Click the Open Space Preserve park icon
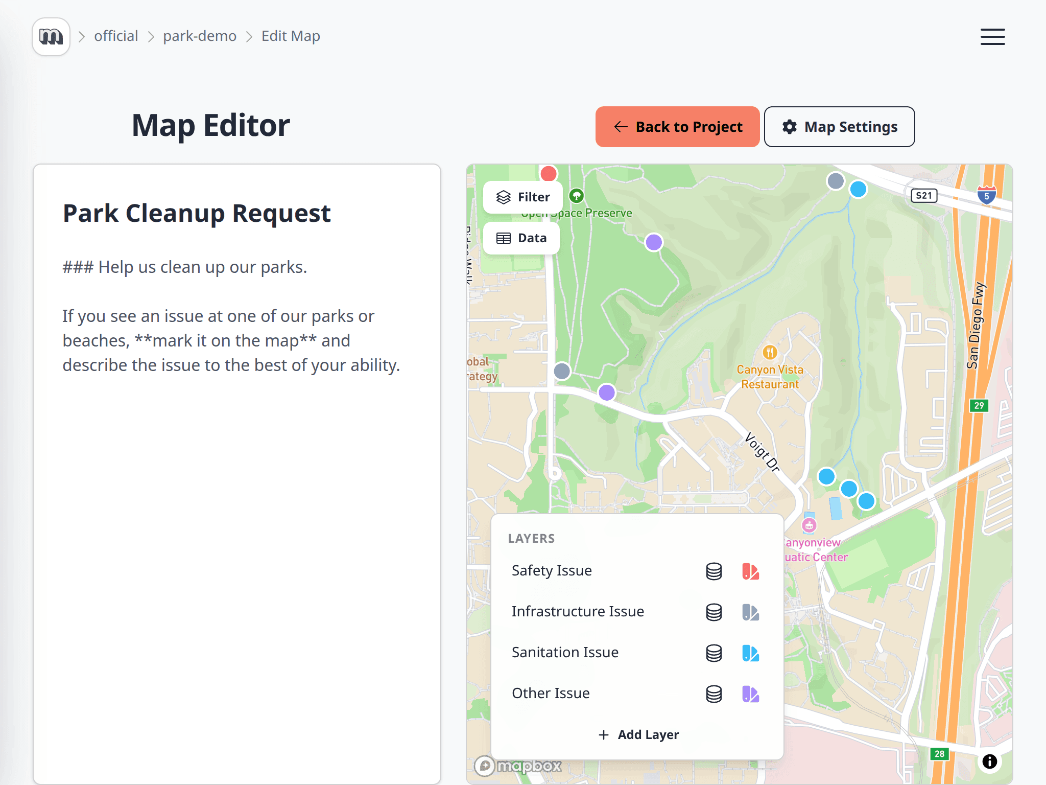Screen dimensions: 1046x785 [577, 195]
